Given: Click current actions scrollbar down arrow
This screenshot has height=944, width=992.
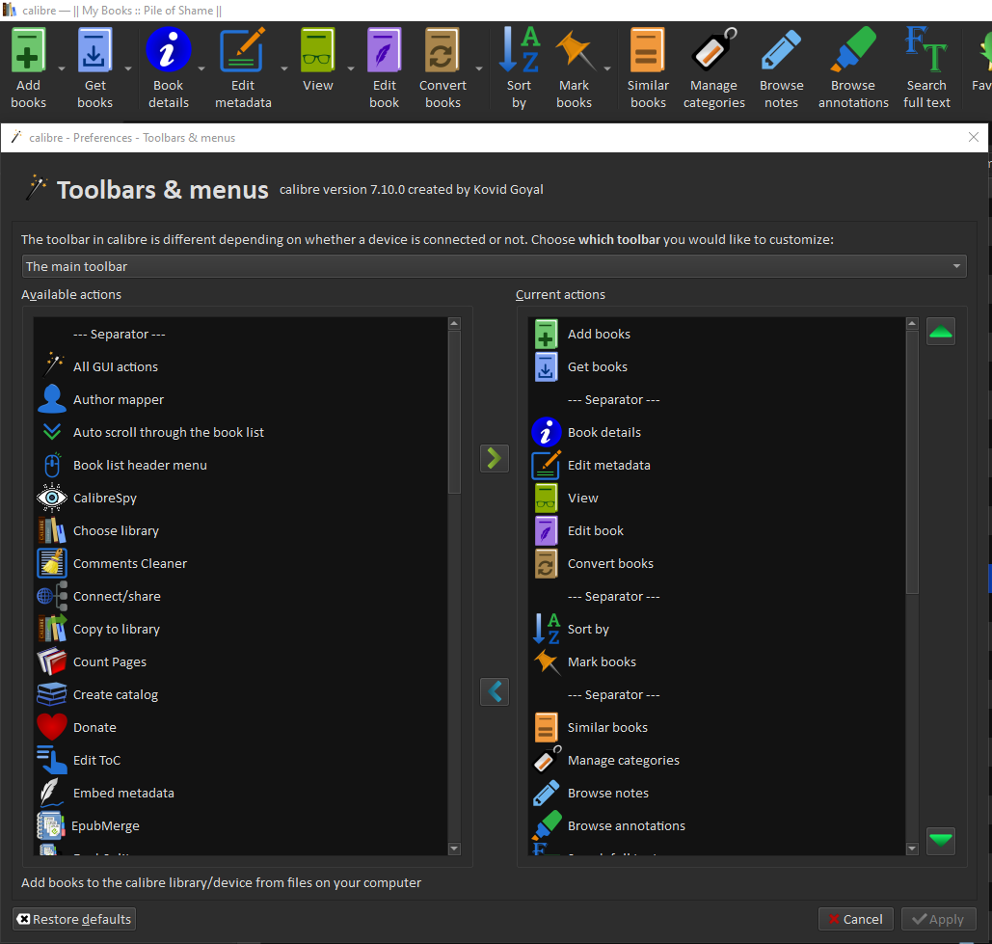Looking at the screenshot, I should tap(912, 849).
